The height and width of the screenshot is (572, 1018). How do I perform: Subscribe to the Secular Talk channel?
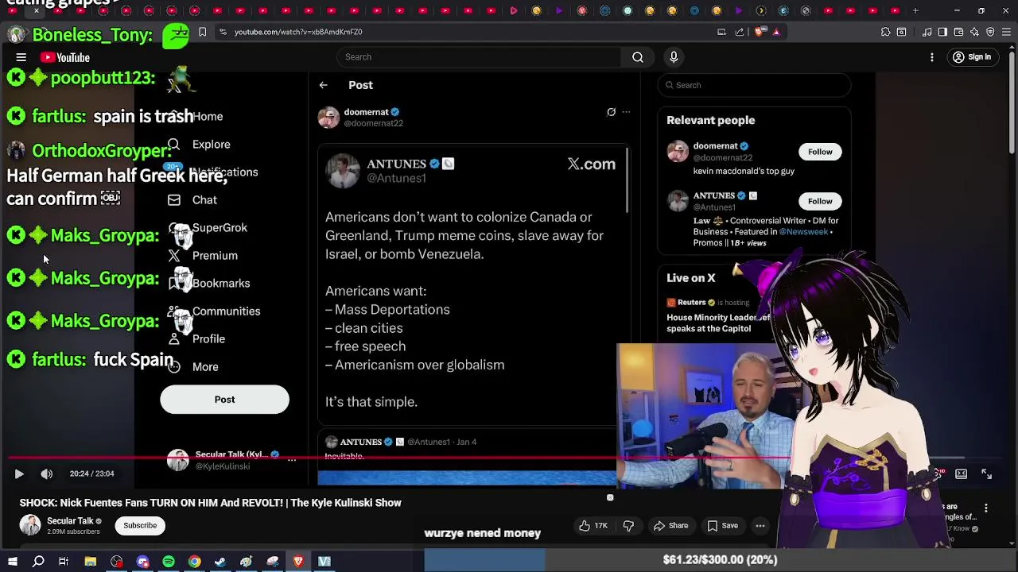click(140, 525)
